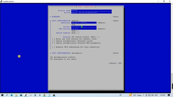The width and height of the screenshot is (173, 97).
Task: Open File Explorer from taskbar
Action: pyautogui.click(x=16, y=95)
